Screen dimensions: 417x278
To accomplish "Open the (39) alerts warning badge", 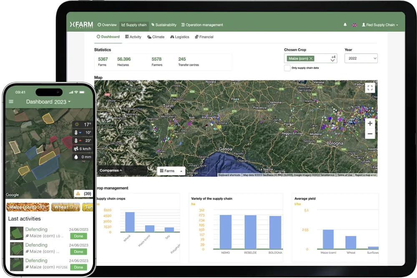I will pos(83,194).
